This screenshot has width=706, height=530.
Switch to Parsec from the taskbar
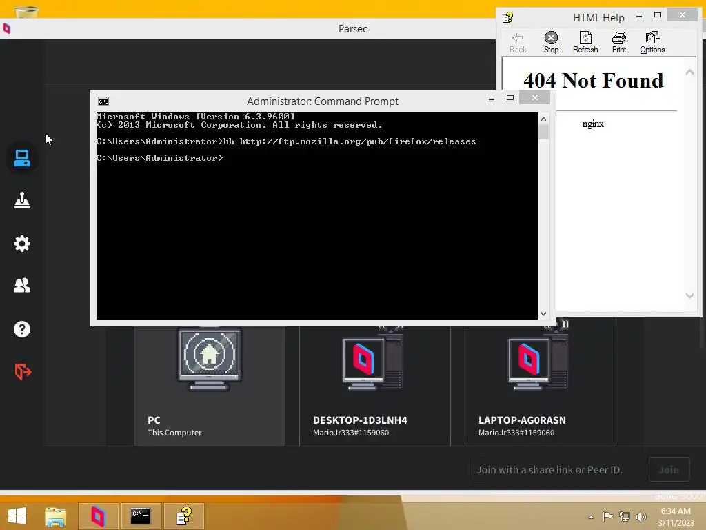98,516
